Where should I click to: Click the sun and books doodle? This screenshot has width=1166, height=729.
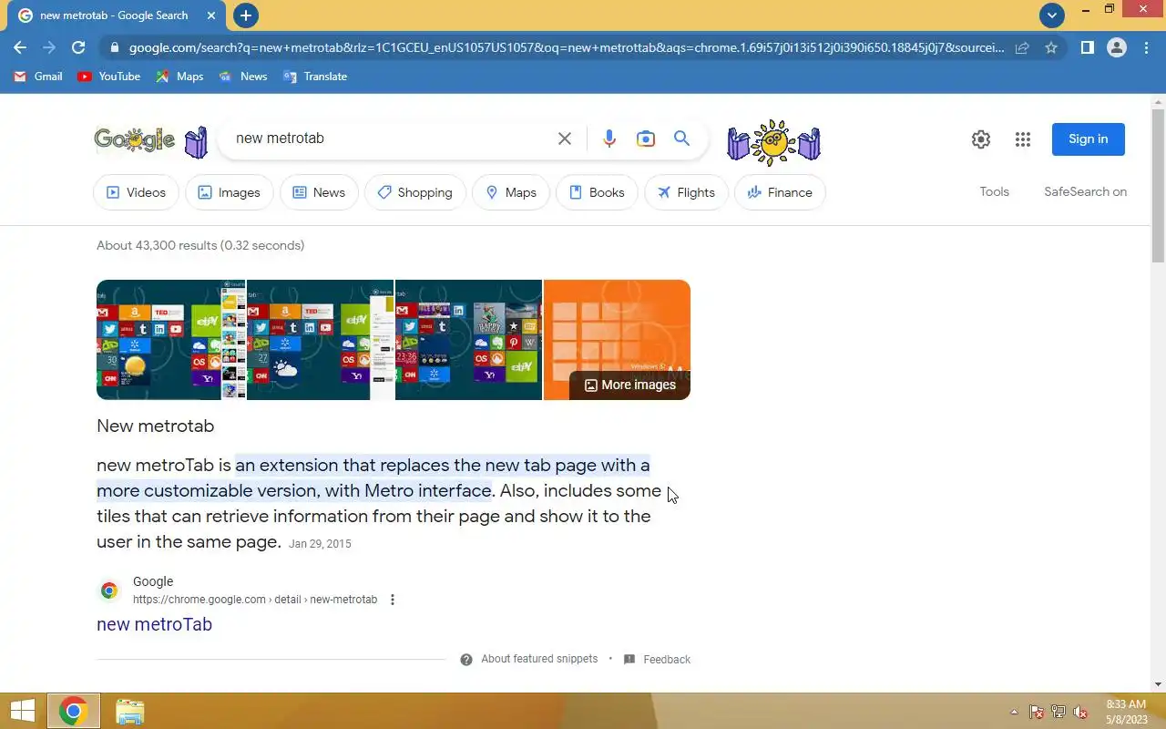pyautogui.click(x=773, y=142)
